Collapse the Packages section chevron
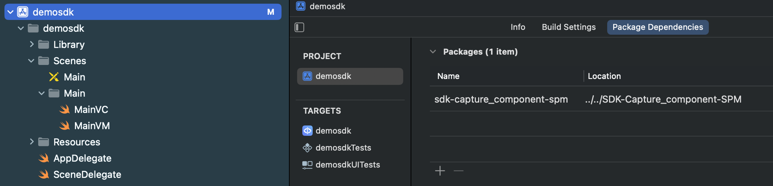This screenshot has height=186, width=773. coord(433,52)
